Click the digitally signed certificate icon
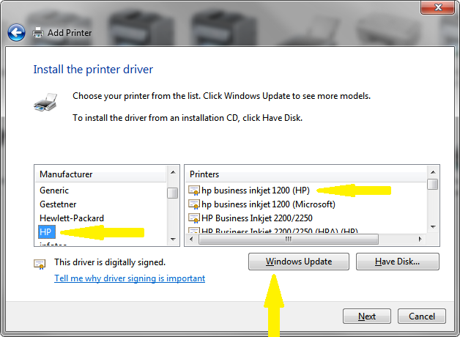This screenshot has width=460, height=337. (40, 264)
